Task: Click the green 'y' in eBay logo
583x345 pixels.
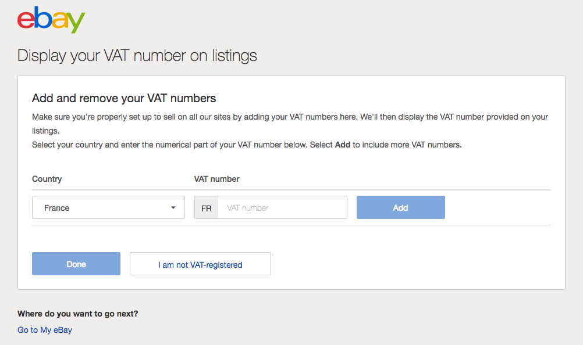Action: point(76,23)
